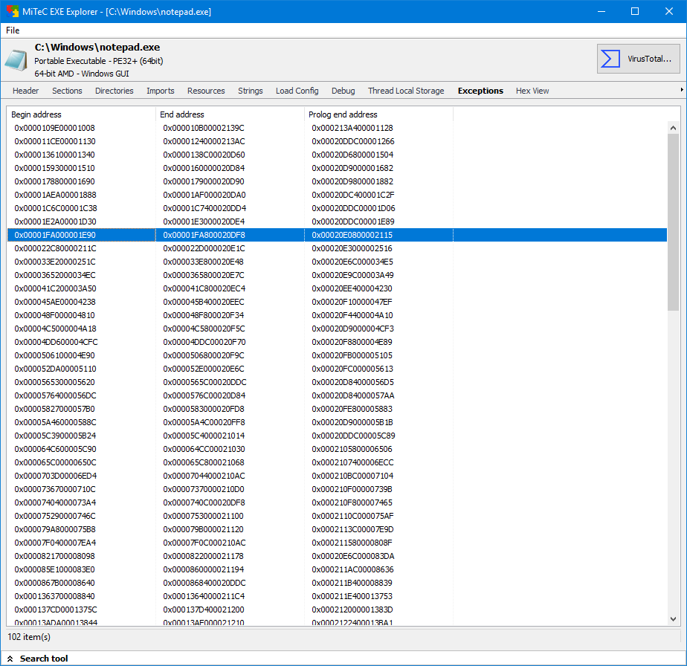Click highlighted end address 0x00001FA800020DF8
Screen dimensions: 687x666
pos(204,235)
